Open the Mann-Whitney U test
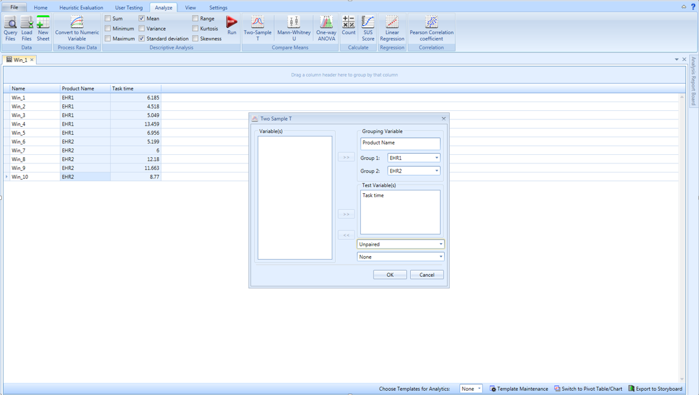699x395 pixels. tap(294, 28)
